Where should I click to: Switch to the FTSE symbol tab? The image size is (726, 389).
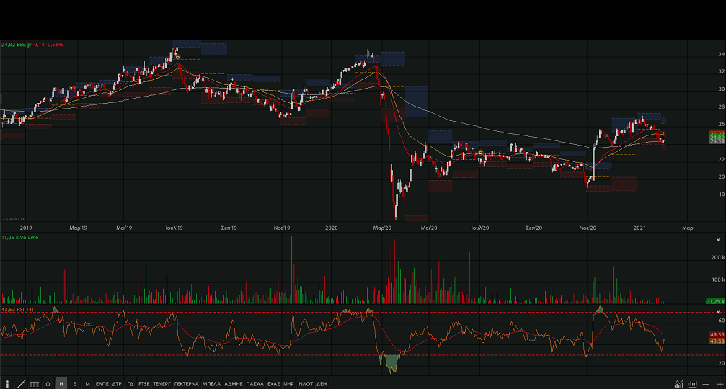(x=144, y=384)
